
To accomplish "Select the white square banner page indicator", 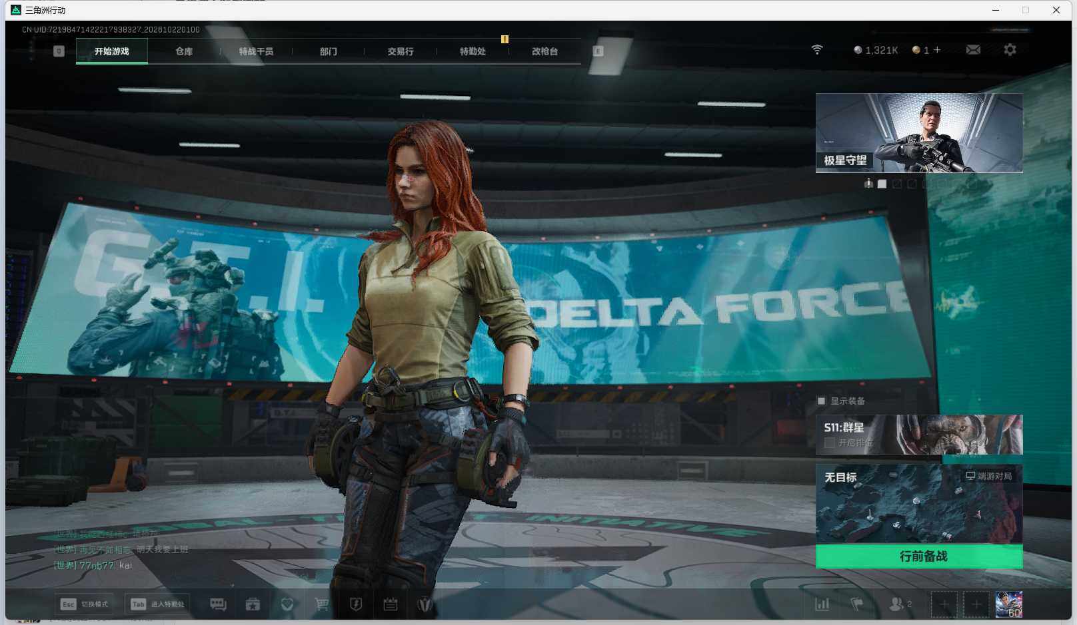I will (x=882, y=184).
